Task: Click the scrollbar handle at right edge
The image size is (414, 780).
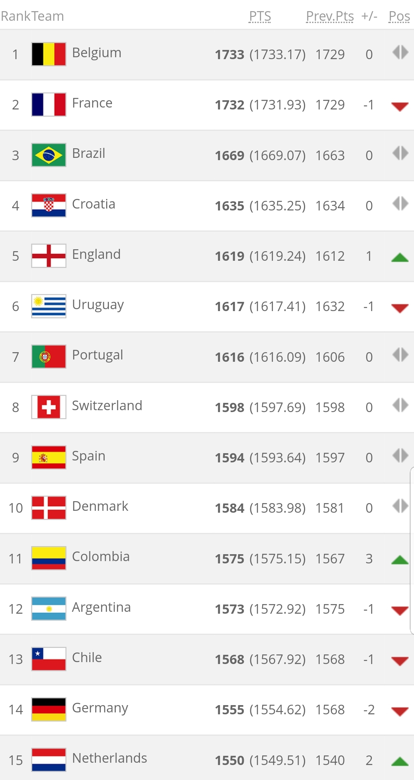Action: tap(412, 550)
